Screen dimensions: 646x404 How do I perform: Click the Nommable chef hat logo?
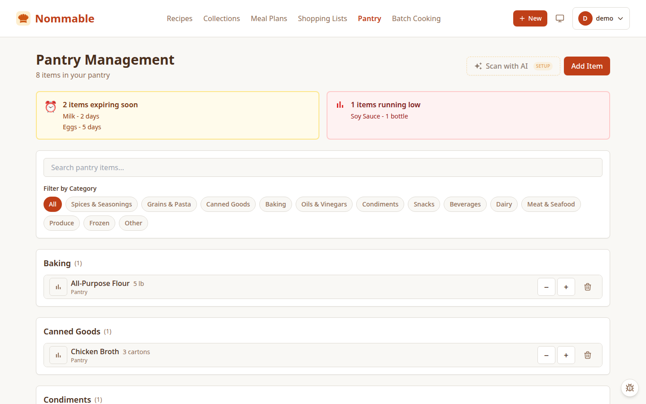[23, 18]
